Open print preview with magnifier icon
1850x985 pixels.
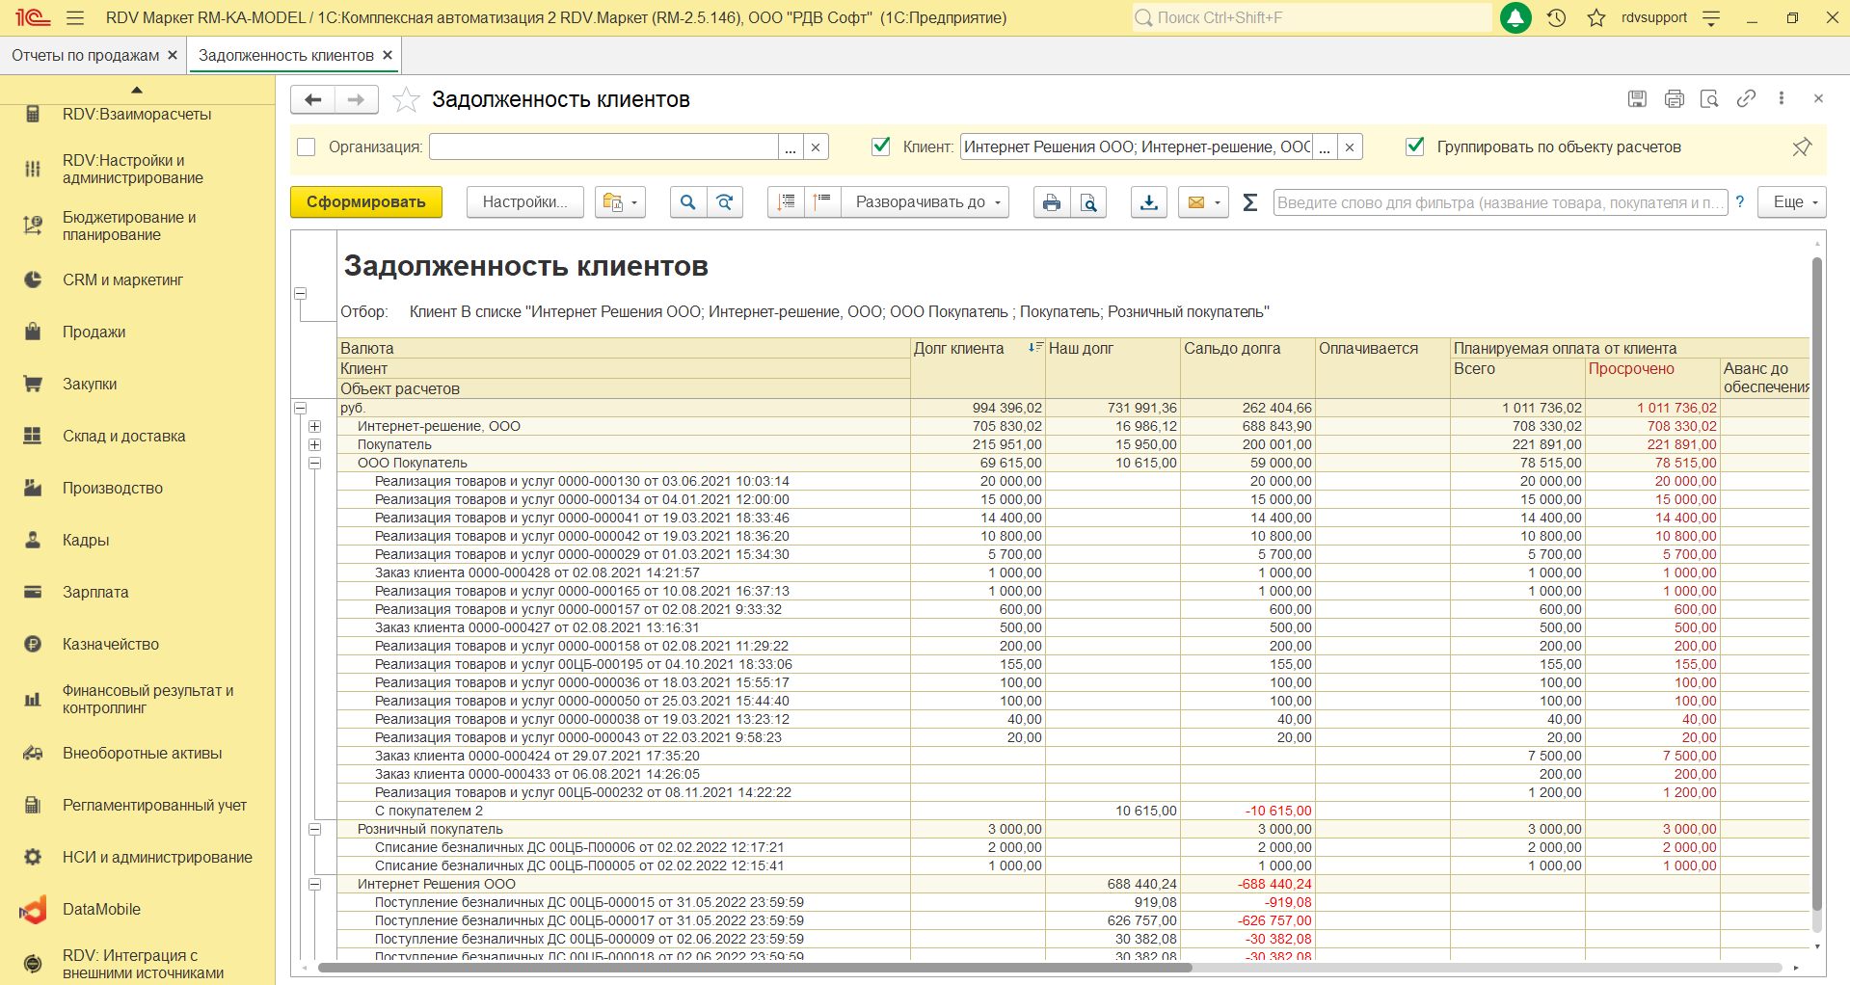pyautogui.click(x=1088, y=202)
